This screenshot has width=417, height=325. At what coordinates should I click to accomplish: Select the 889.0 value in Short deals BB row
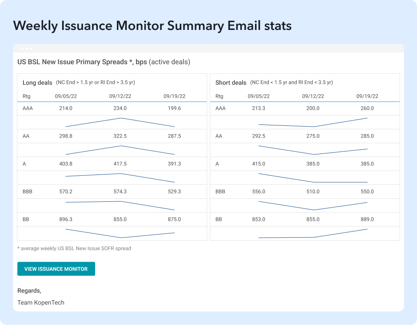(x=367, y=220)
